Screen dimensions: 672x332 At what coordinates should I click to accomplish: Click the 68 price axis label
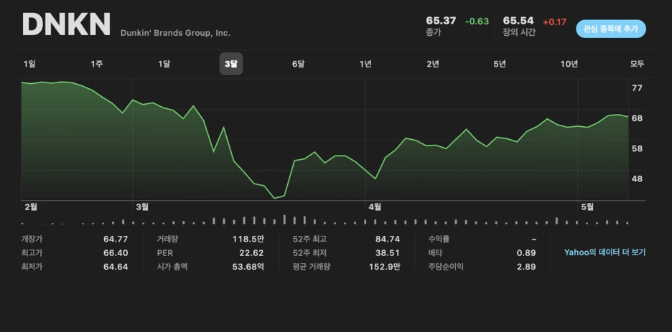pyautogui.click(x=637, y=118)
